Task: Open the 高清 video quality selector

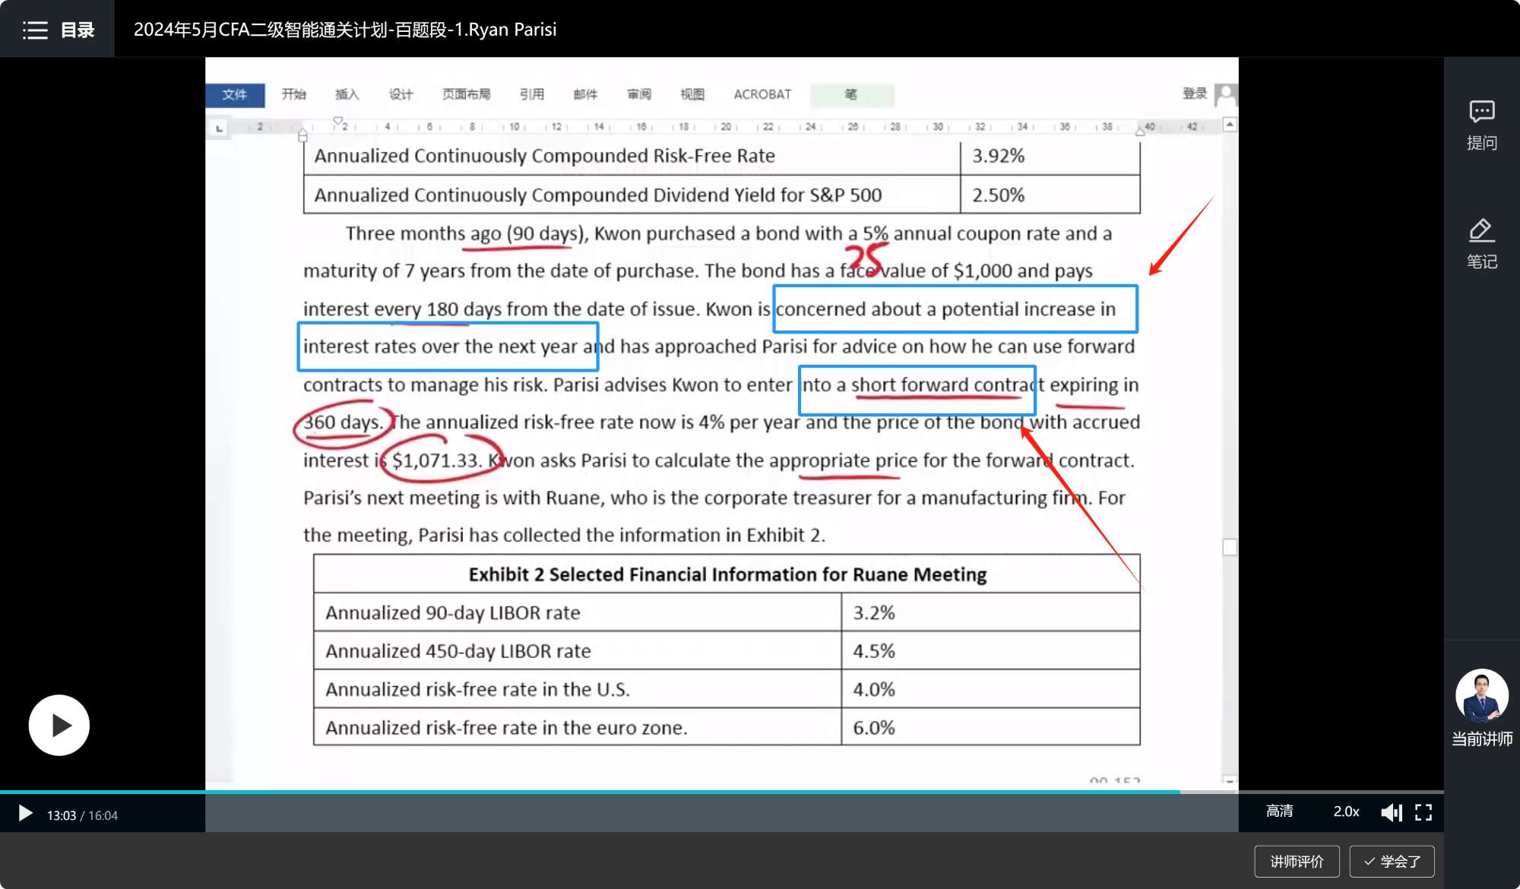Action: [x=1279, y=811]
